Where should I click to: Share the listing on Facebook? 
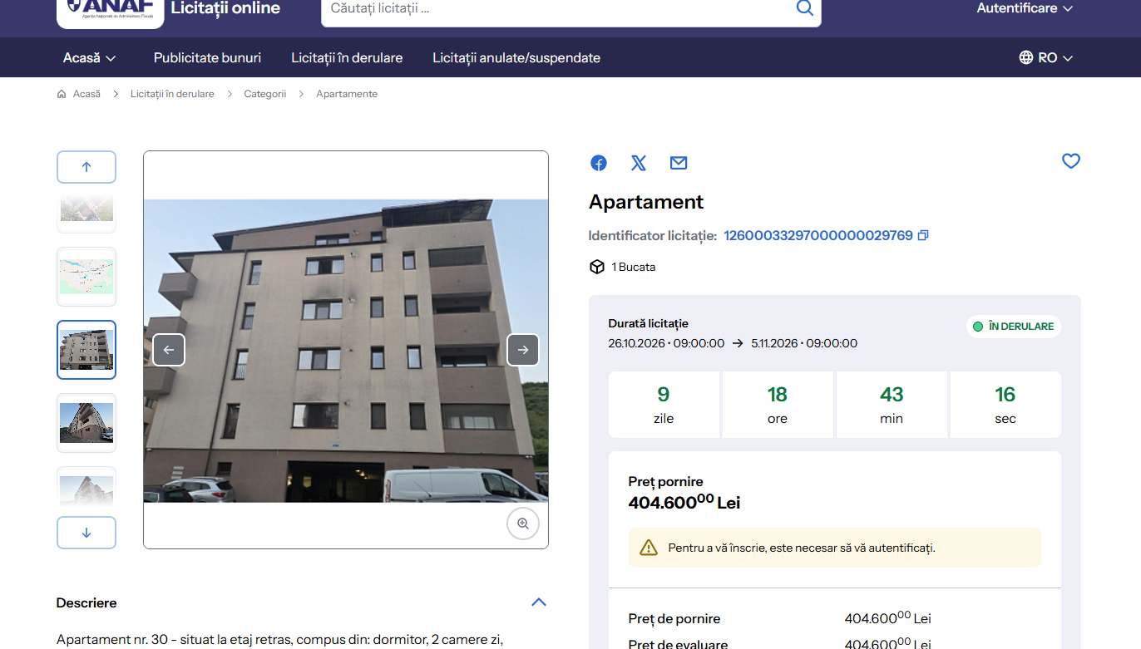click(x=599, y=163)
